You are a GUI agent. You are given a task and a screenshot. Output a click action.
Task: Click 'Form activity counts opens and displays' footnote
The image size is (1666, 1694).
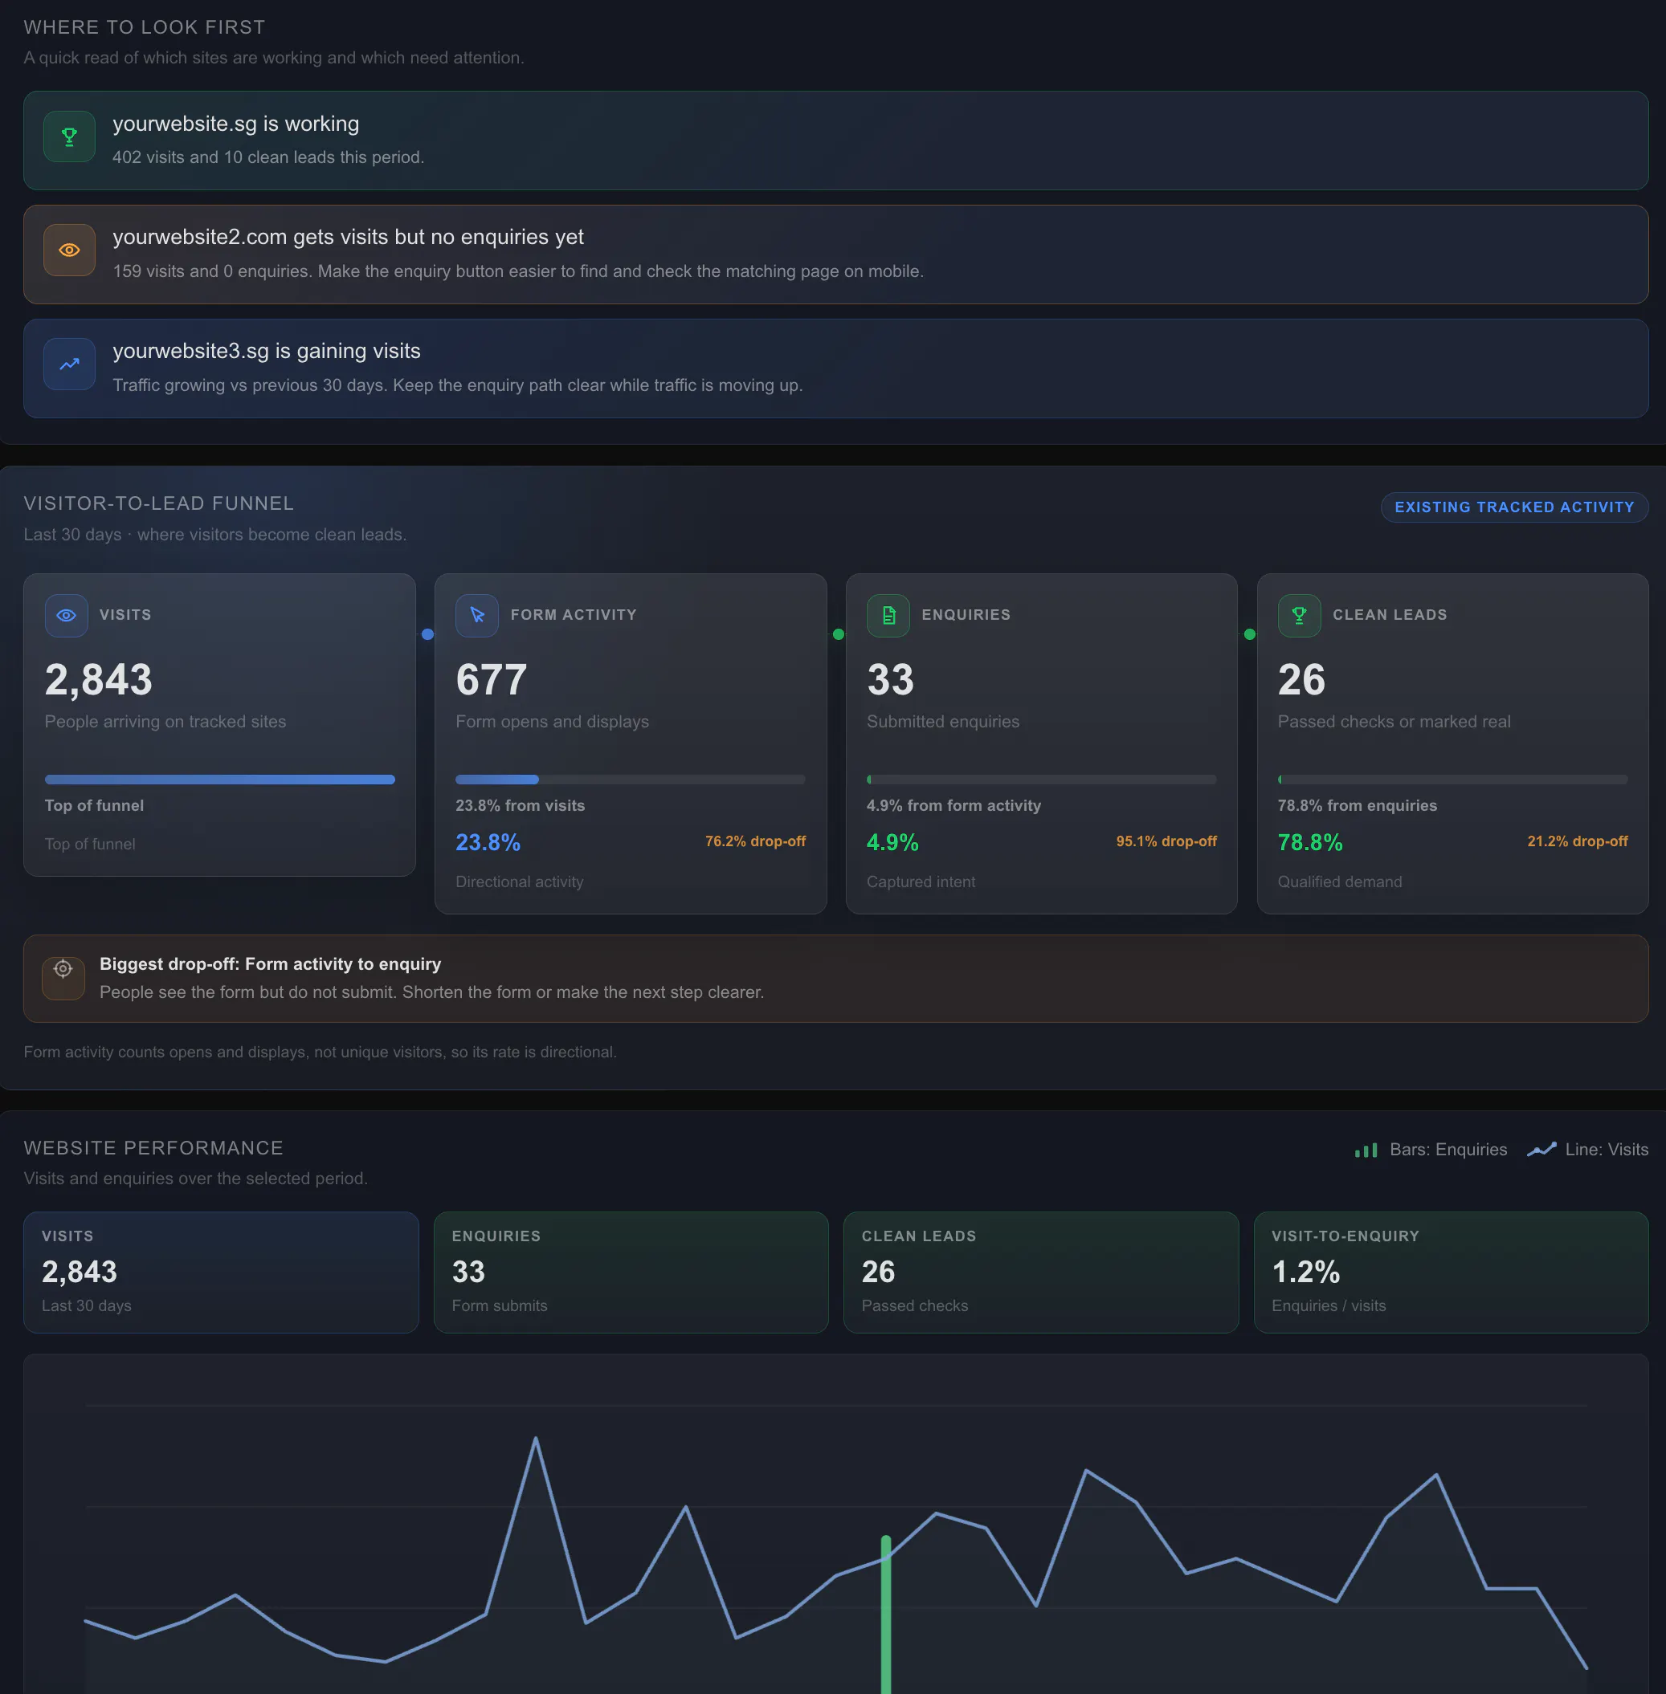[321, 1052]
